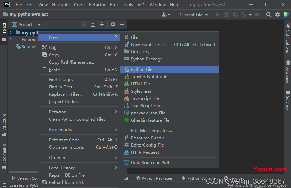
Task: Click Optimize Imports
Action: click(x=79, y=147)
